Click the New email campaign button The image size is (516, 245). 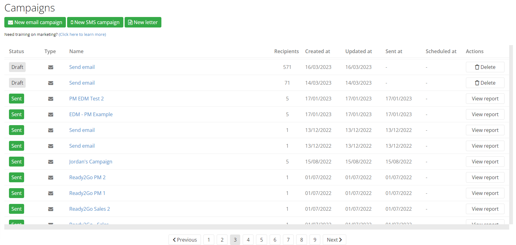click(x=35, y=22)
